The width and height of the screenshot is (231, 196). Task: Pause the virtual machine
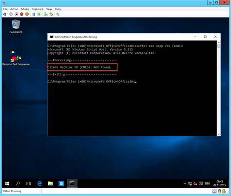(x=34, y=14)
